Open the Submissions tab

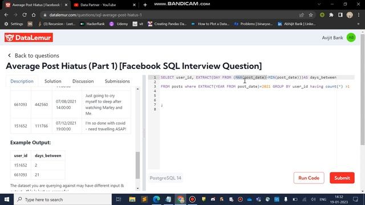(x=117, y=81)
